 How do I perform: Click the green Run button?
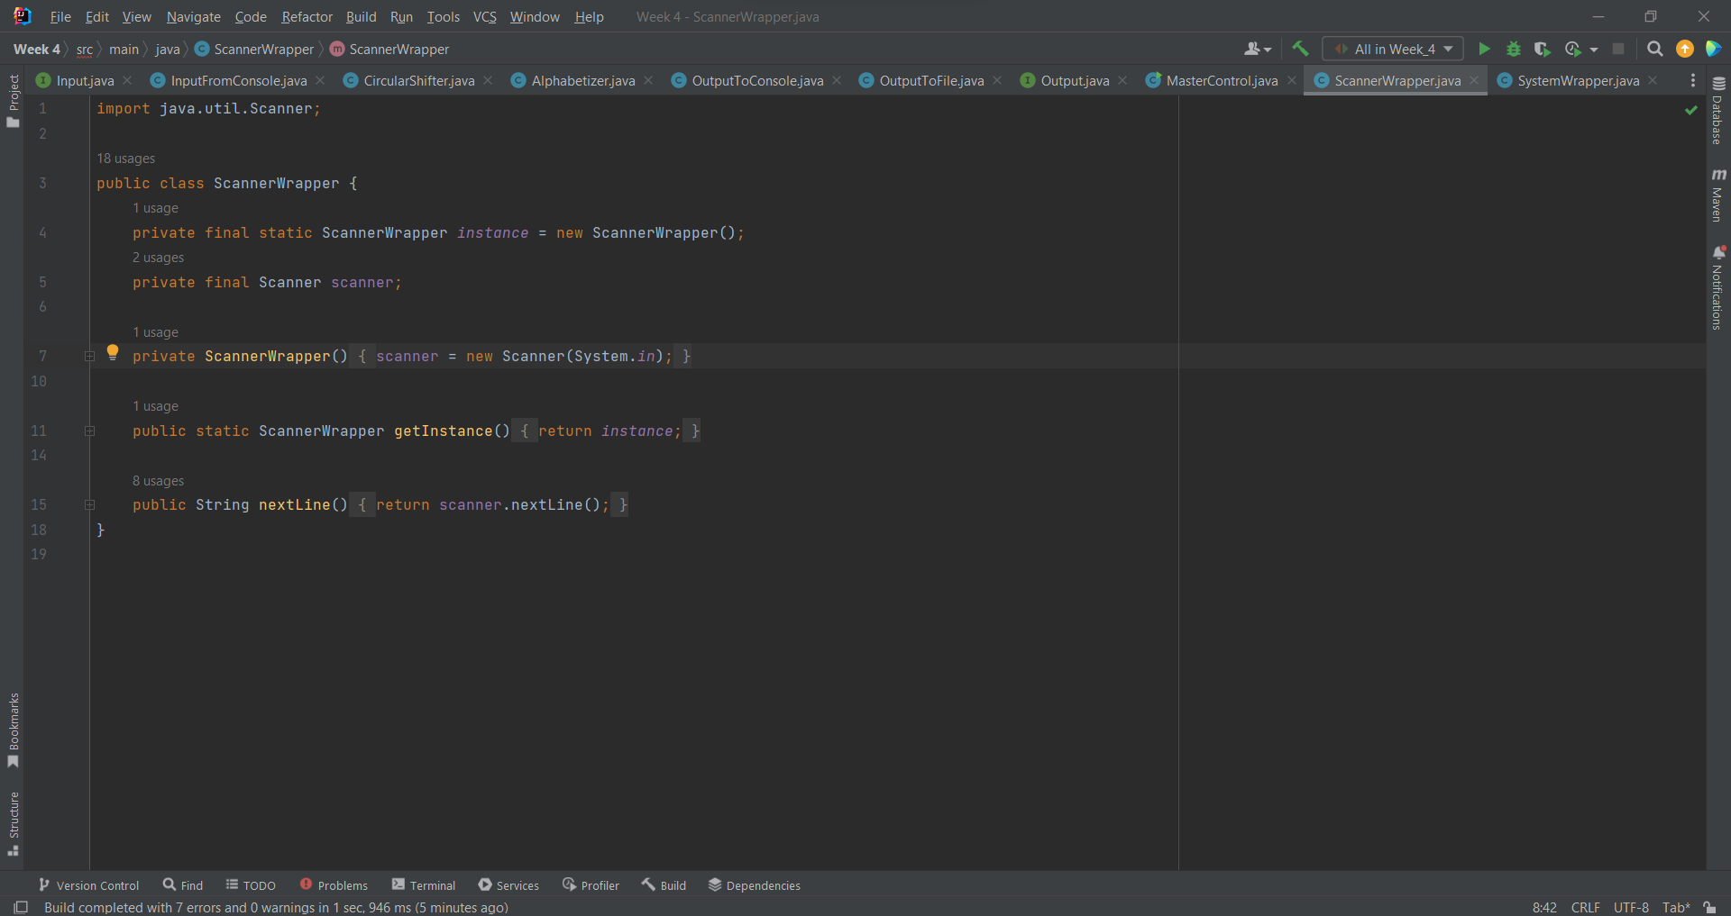[x=1484, y=50]
